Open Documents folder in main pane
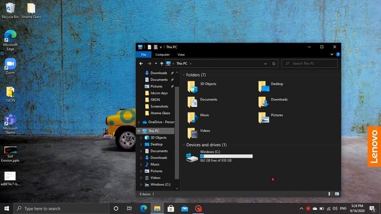The width and height of the screenshot is (381, 214). coord(202,102)
